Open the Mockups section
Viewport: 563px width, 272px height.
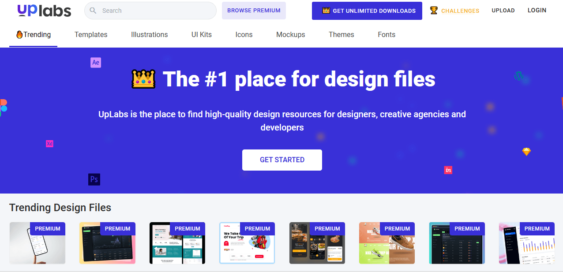pyautogui.click(x=290, y=34)
